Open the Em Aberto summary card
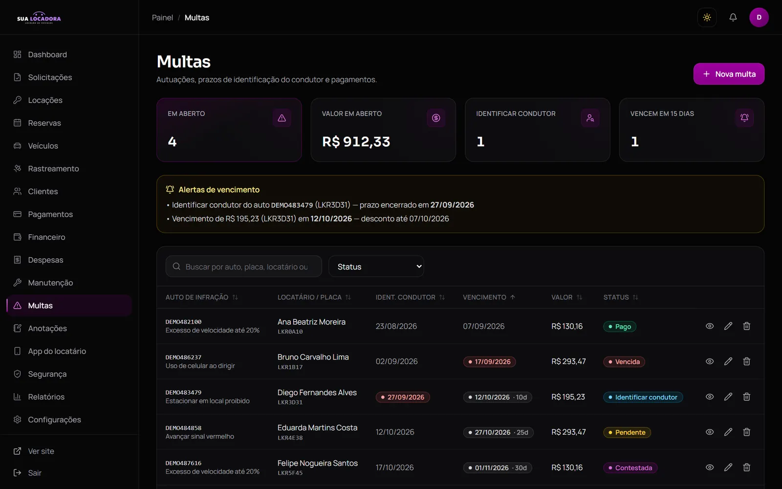 (x=229, y=130)
